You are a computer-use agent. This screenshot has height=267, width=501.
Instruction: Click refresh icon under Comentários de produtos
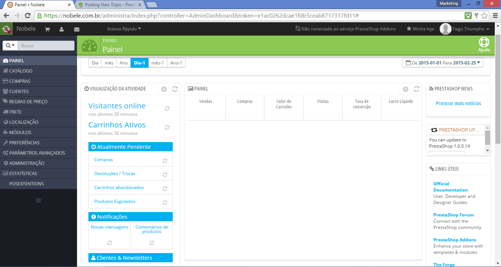pyautogui.click(x=152, y=242)
